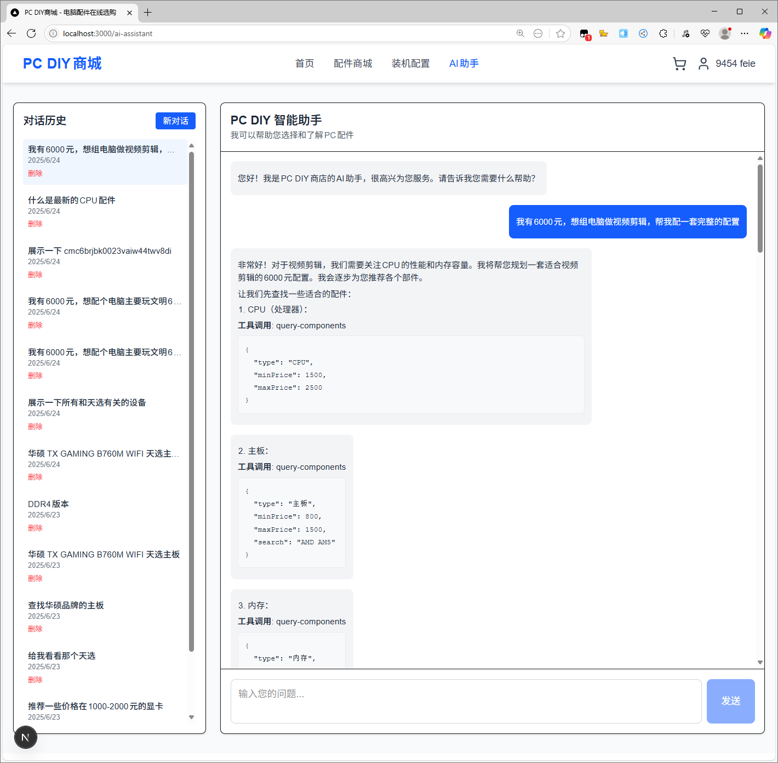The width and height of the screenshot is (778, 763).
Task: Go back with the browser back arrow
Action: pos(12,33)
